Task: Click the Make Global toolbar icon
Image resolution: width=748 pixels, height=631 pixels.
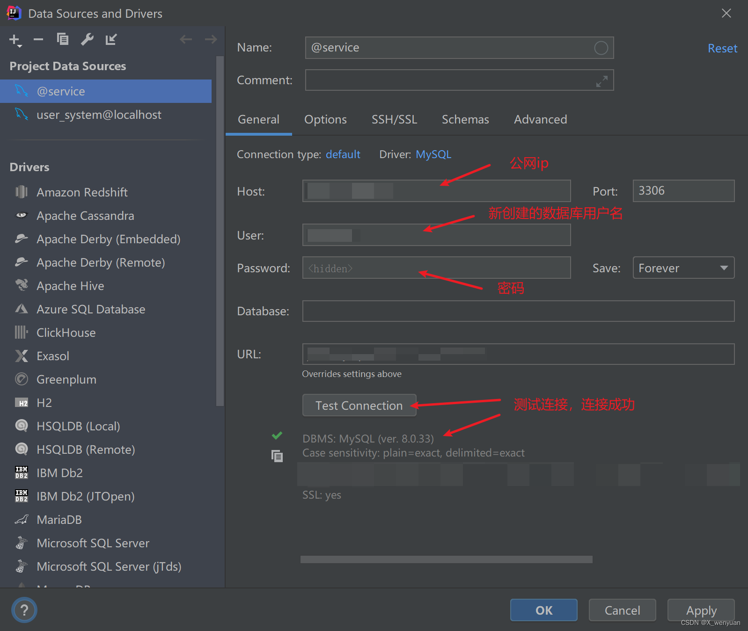Action: [111, 39]
